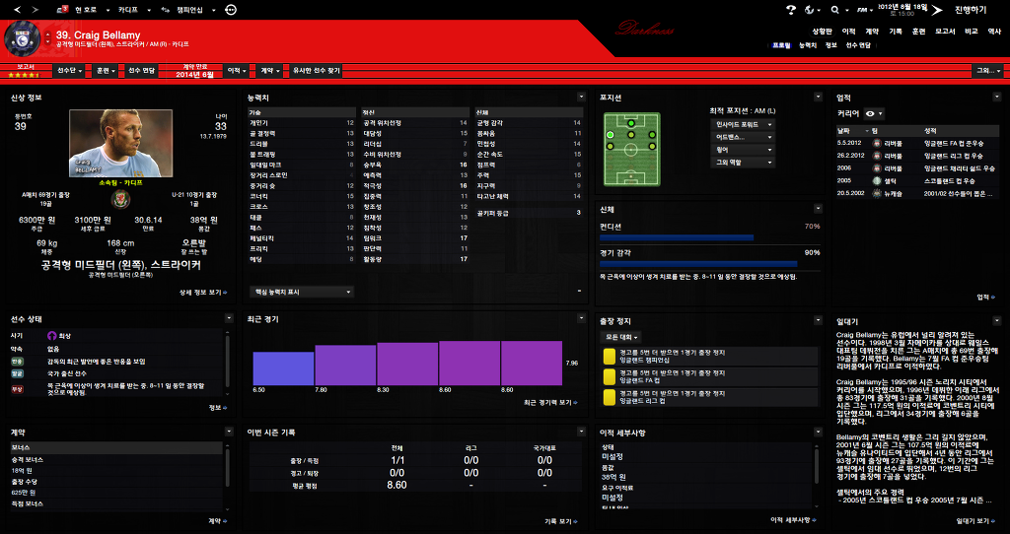The height and width of the screenshot is (534, 1010).
Task: Expand the 최근 경기 panel options arrow
Action: click(x=581, y=318)
